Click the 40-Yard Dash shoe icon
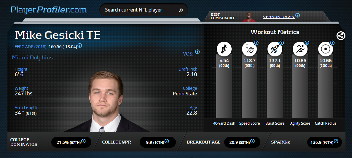The image size is (352, 158). tap(224, 49)
